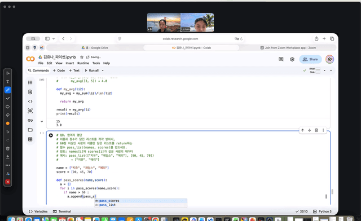Choose pass_scores autocomplete suggestion
The width and height of the screenshot is (361, 221).
coord(140,201)
